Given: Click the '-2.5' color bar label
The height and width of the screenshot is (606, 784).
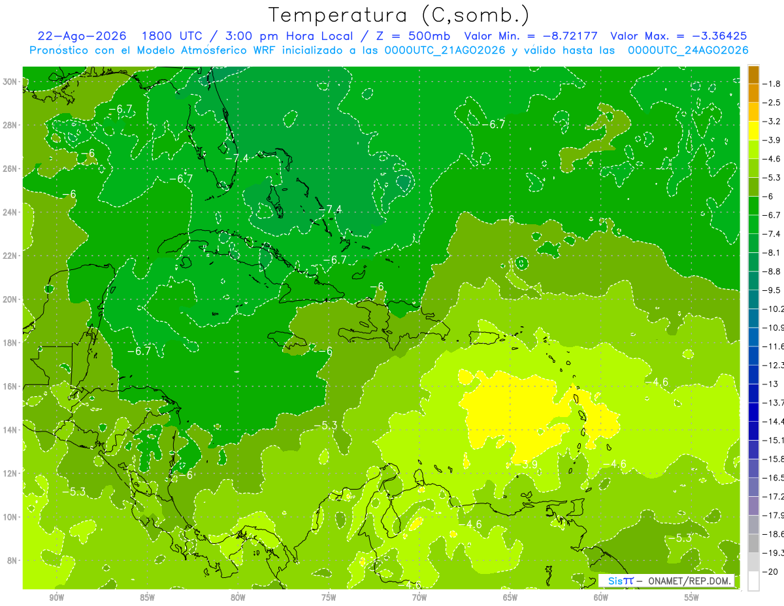Looking at the screenshot, I should [x=772, y=103].
